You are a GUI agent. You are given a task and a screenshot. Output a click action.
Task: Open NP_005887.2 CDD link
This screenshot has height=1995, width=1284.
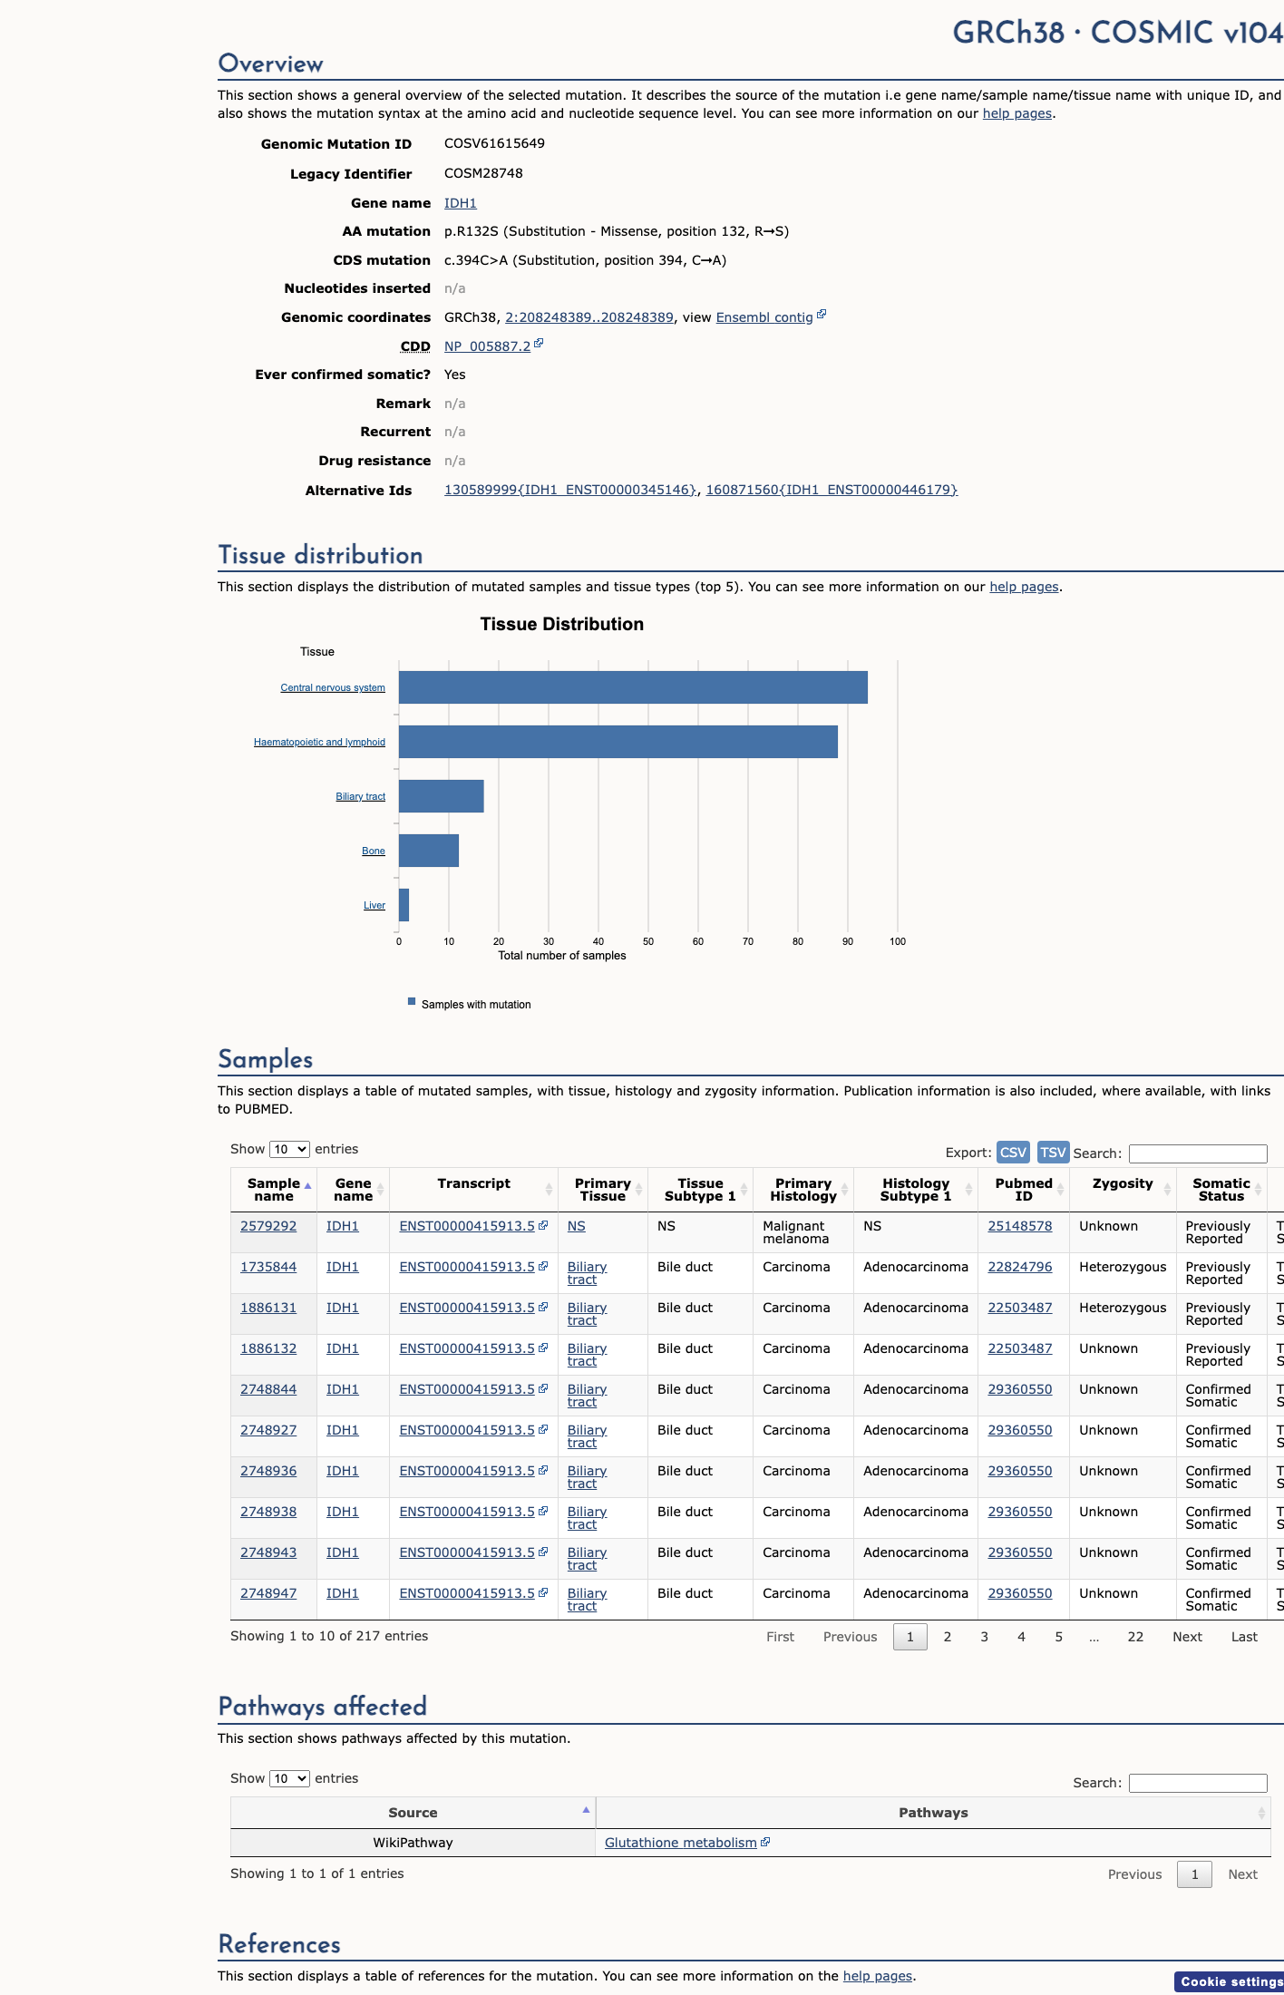487,346
